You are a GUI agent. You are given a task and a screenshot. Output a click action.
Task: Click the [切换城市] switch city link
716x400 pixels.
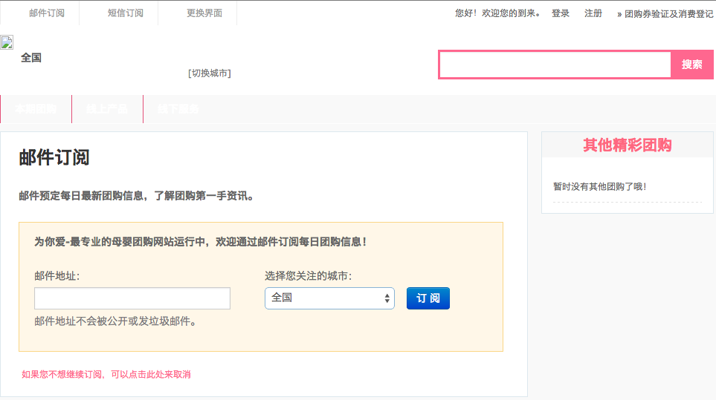pos(210,73)
